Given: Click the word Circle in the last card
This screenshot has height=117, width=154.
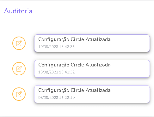Looking at the screenshot, I should (x=77, y=90).
